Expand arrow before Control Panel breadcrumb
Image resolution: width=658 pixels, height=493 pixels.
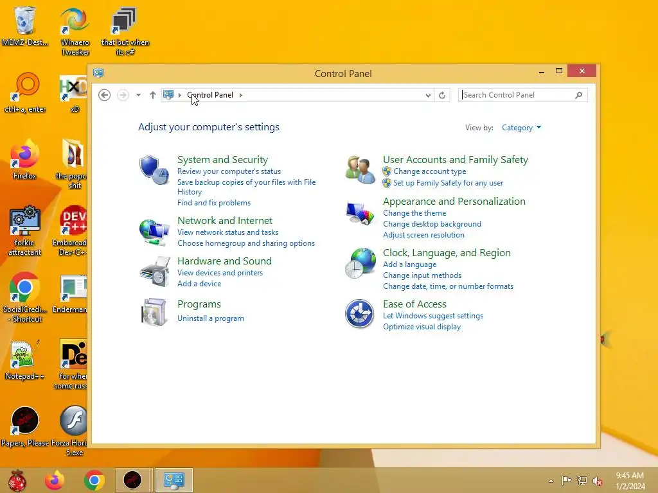[180, 95]
